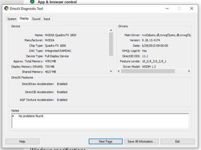Click Shared Memory value 4027 MB

[50, 72]
